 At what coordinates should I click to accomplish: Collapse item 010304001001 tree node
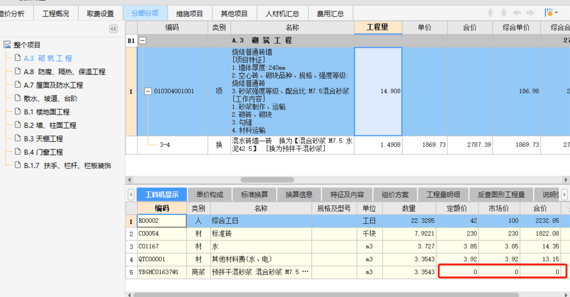point(148,91)
